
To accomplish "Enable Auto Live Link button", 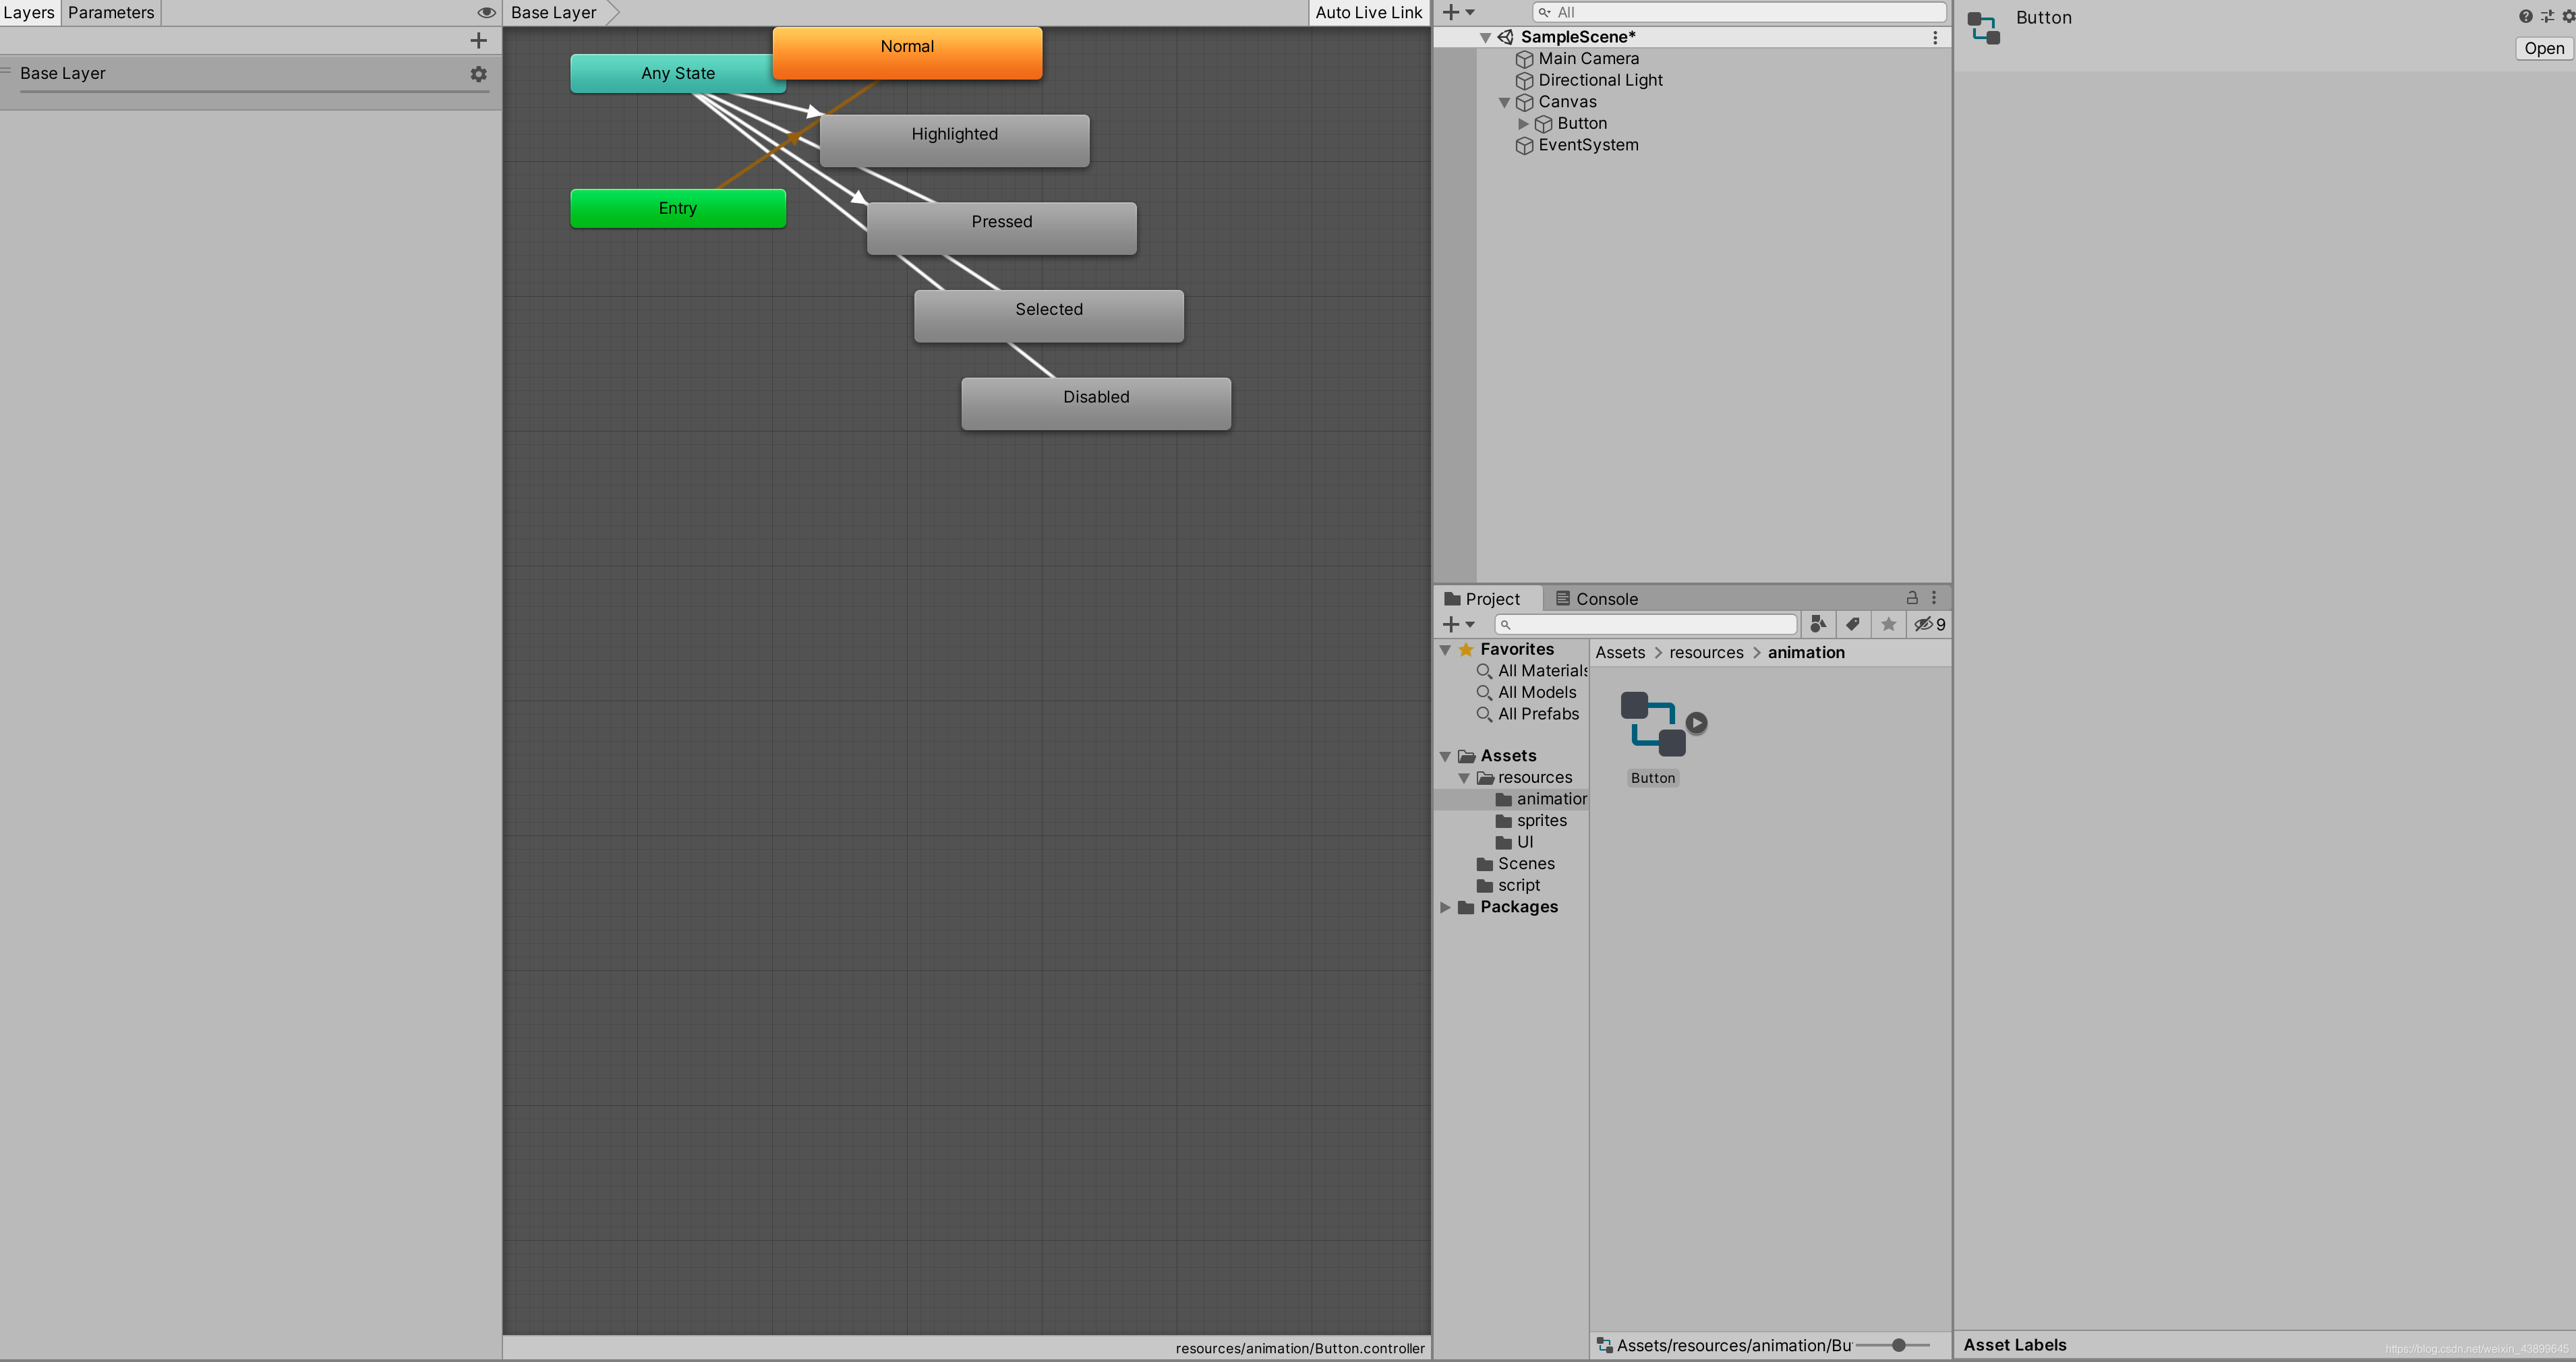I will point(1368,12).
